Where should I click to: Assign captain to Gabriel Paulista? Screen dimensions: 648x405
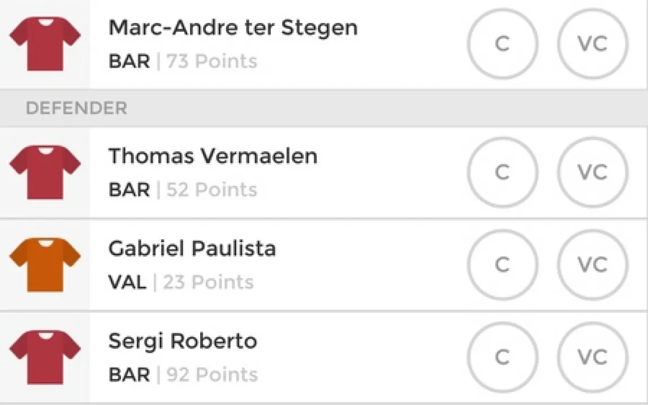pyautogui.click(x=502, y=265)
